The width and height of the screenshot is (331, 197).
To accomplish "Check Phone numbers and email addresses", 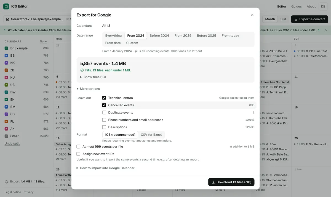I will [x=104, y=120].
